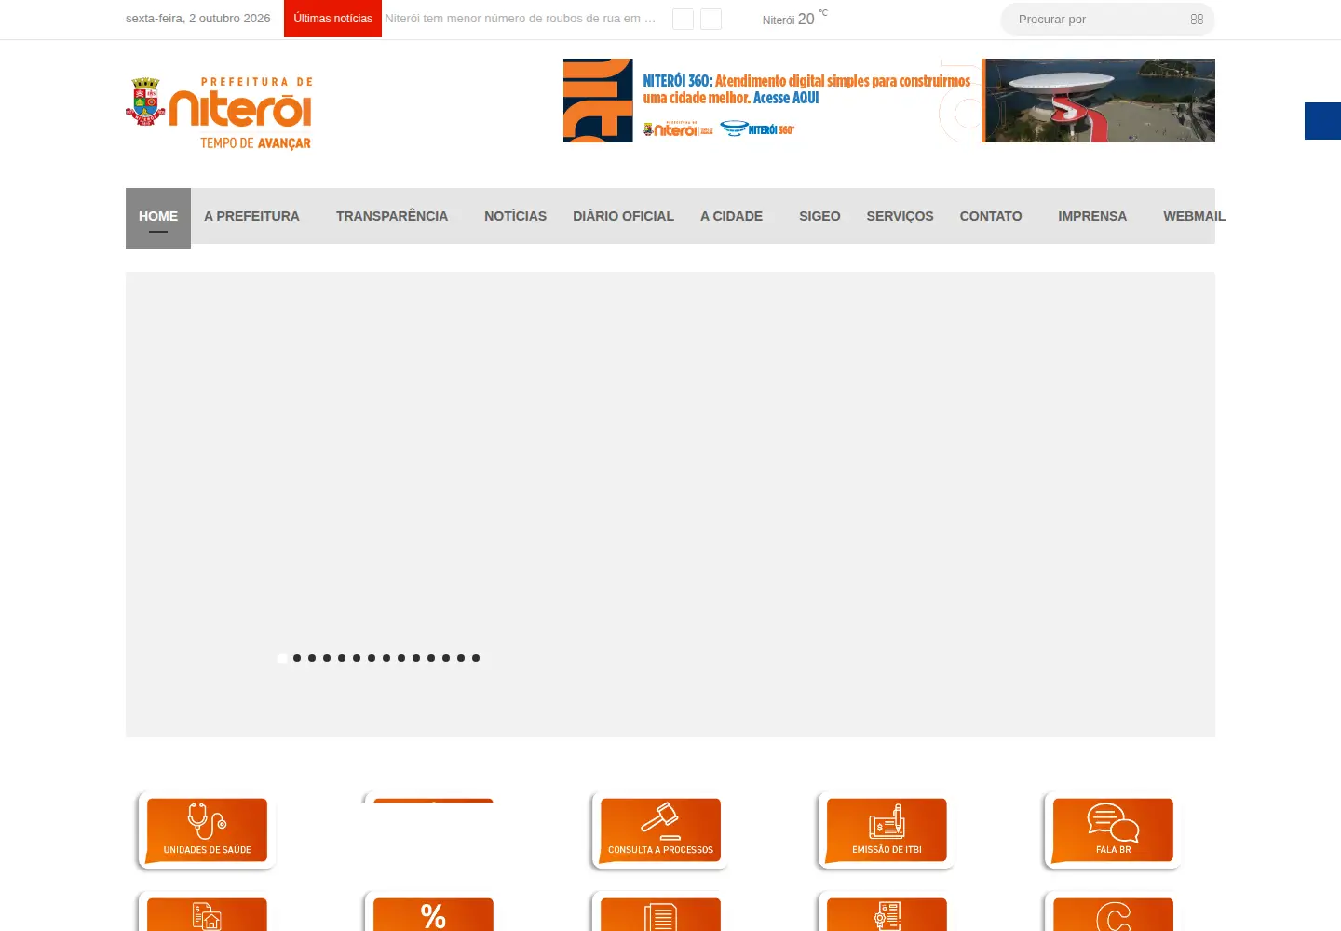Open the Diário Oficial menu item

coord(623,216)
